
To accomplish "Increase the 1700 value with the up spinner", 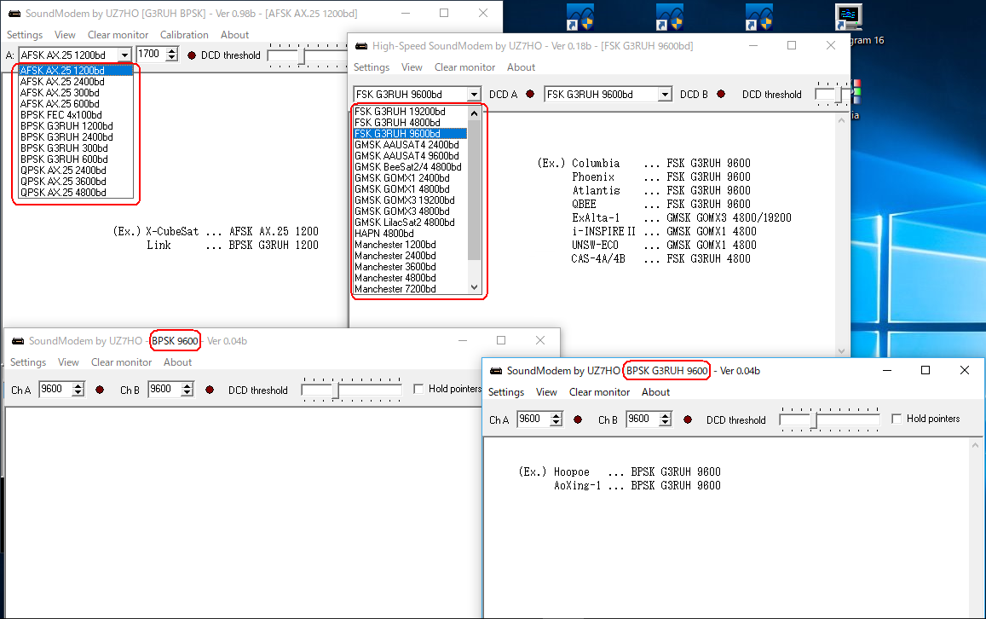I will point(172,51).
